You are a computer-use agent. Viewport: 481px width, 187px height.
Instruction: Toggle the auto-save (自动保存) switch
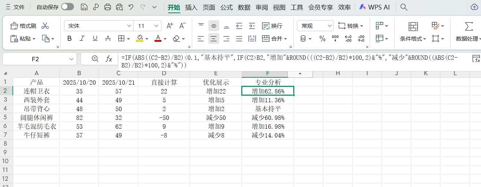tap(67, 7)
